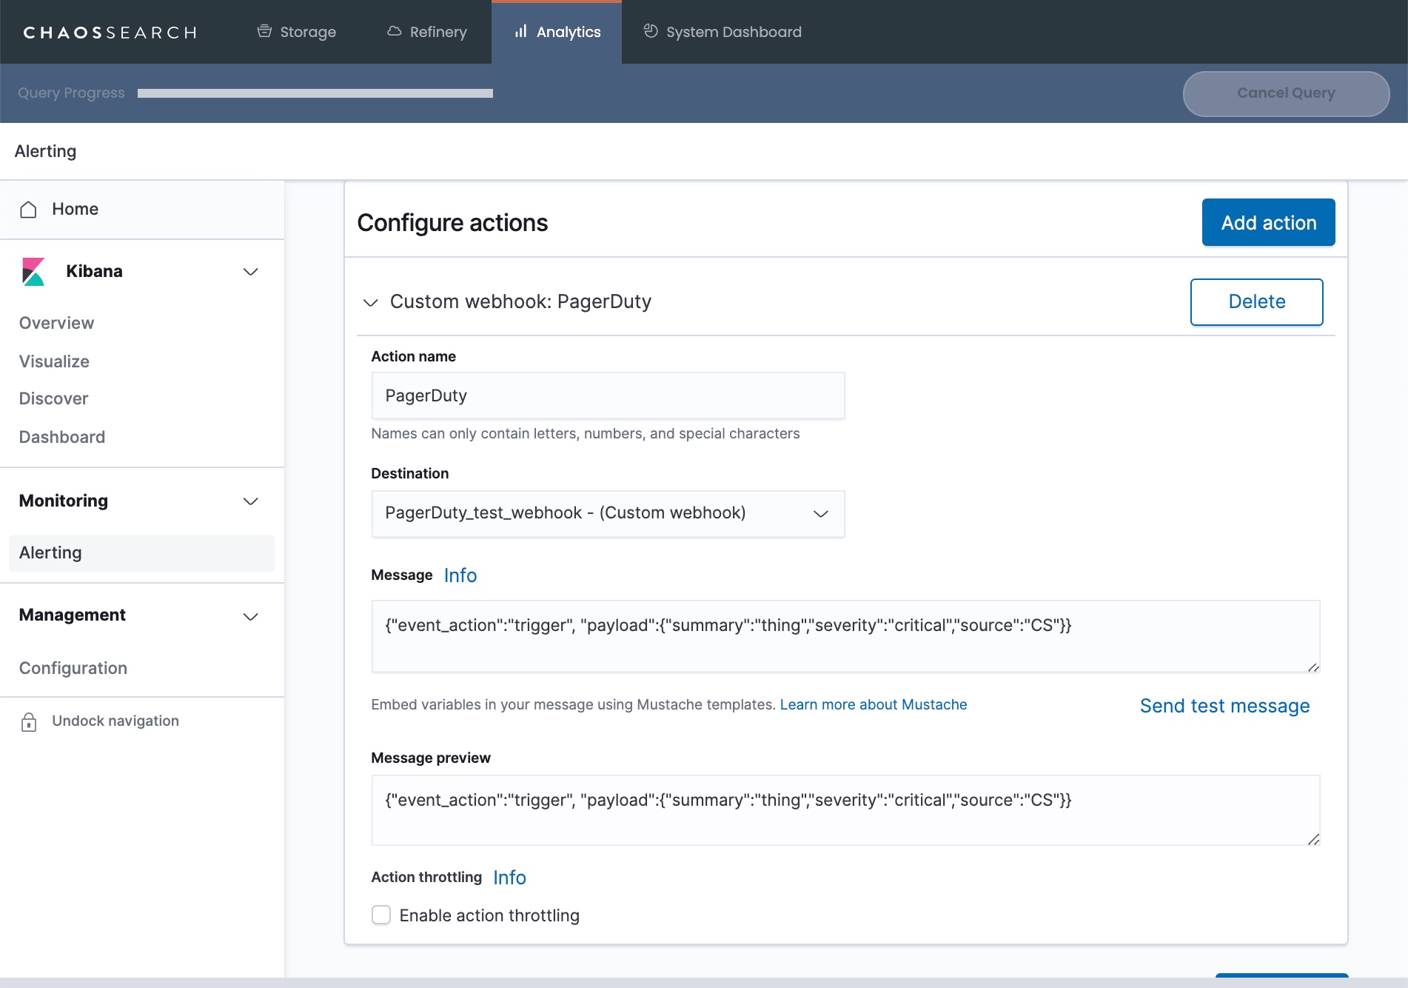The height and width of the screenshot is (988, 1408).
Task: Switch to the Analytics tab
Action: [557, 32]
